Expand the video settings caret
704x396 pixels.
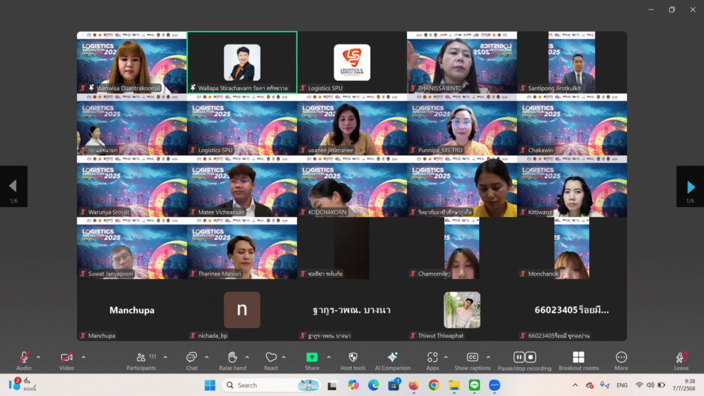click(x=83, y=357)
